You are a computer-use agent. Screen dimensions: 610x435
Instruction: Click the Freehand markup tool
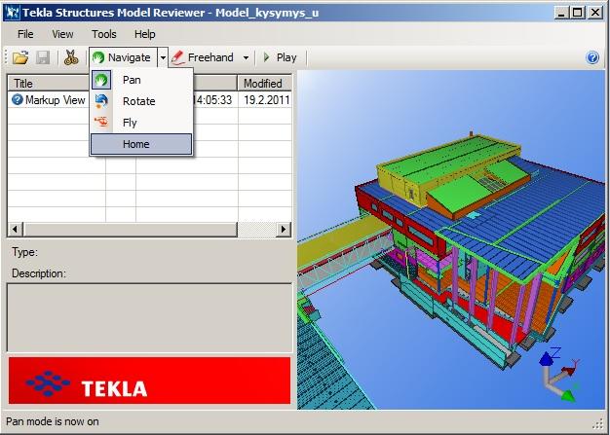203,57
